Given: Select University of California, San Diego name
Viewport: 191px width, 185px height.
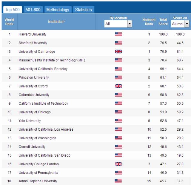Looking at the screenshot, I should [x=44, y=155].
